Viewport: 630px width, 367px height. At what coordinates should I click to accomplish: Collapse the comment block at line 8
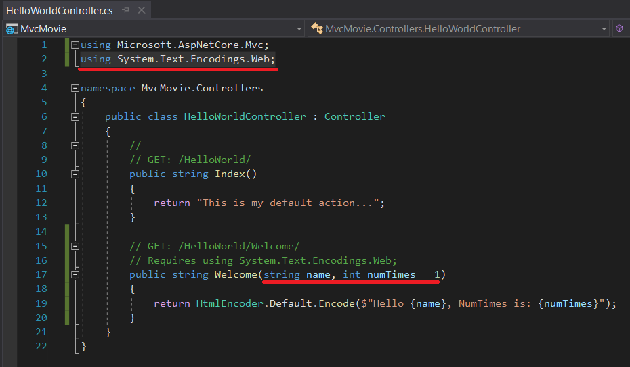(x=75, y=146)
